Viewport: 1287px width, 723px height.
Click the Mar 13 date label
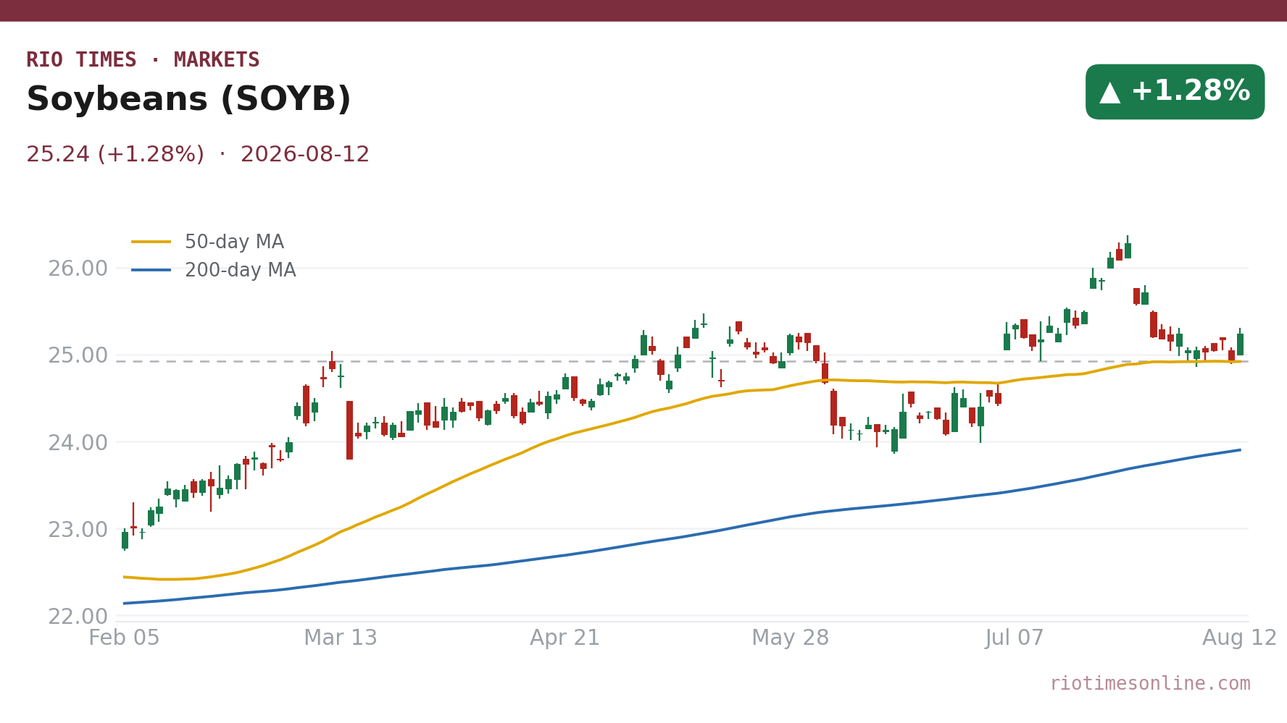point(341,638)
